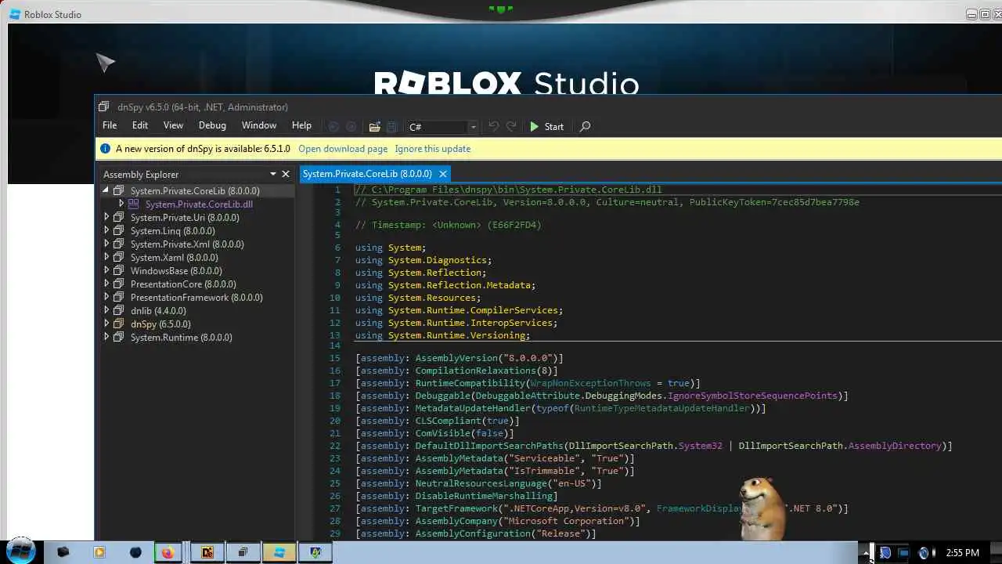Open the Help menu
This screenshot has height=564, width=1002.
click(x=301, y=125)
